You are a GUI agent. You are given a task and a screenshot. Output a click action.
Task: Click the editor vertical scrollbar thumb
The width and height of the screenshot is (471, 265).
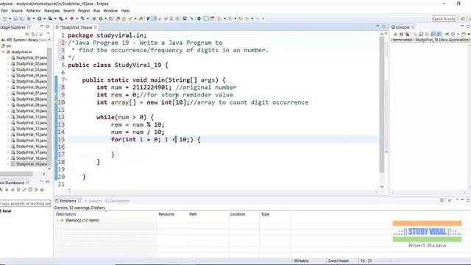click(x=382, y=105)
